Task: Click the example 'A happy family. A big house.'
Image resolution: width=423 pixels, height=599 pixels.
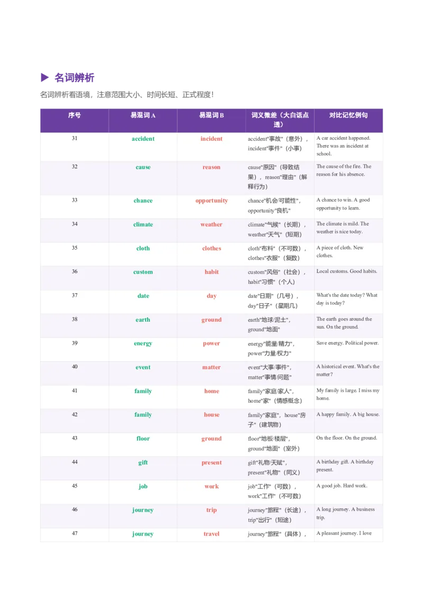Action: point(348,414)
